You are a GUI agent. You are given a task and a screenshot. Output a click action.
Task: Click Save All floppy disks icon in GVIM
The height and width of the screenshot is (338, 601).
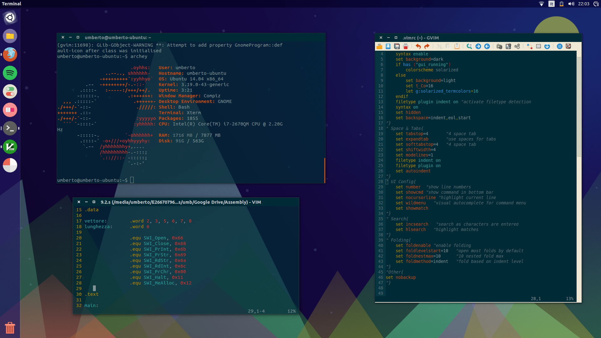click(397, 46)
